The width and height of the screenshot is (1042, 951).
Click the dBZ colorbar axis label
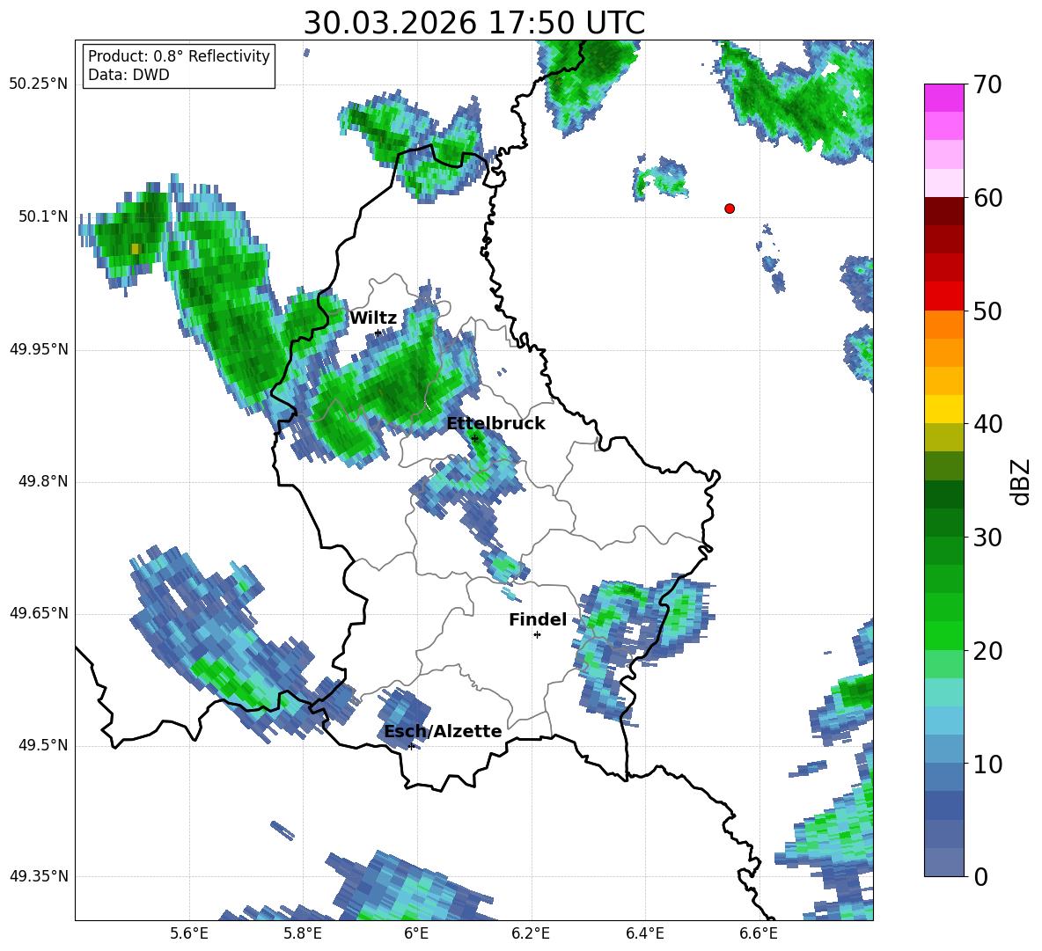coord(1020,481)
